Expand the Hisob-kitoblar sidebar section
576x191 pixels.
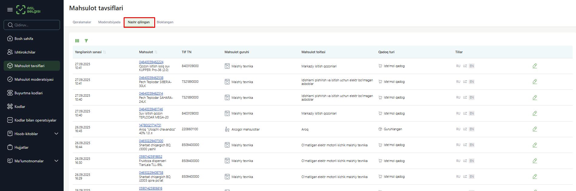click(56, 134)
